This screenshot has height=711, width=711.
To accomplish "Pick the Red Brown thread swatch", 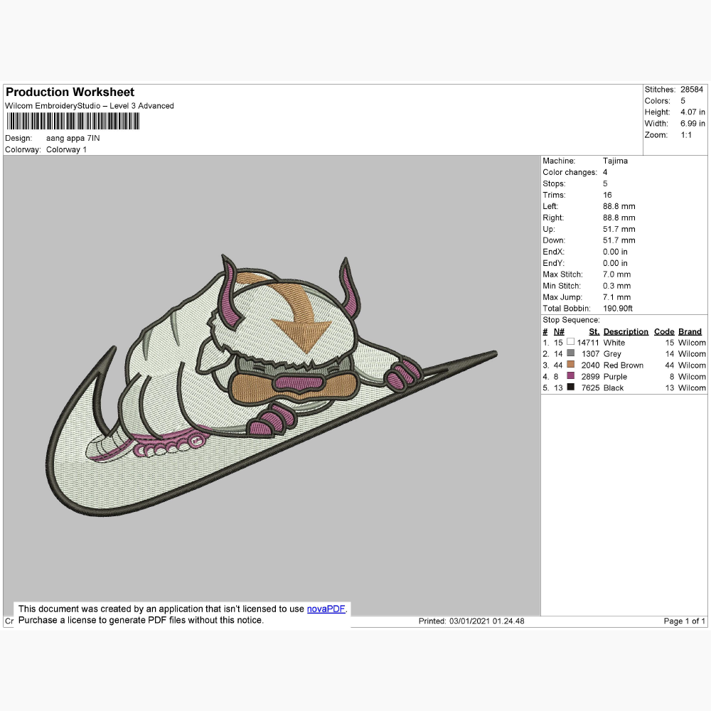I will point(570,365).
